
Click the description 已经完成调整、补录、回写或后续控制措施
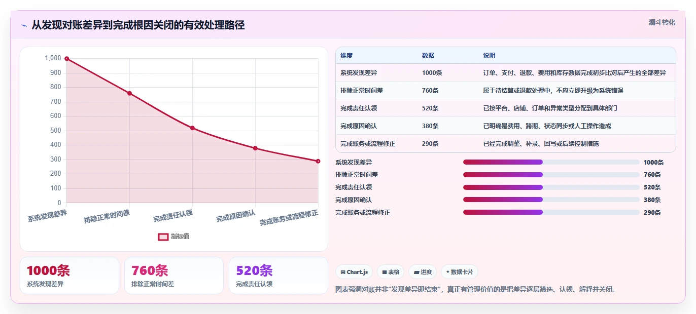tap(541, 144)
